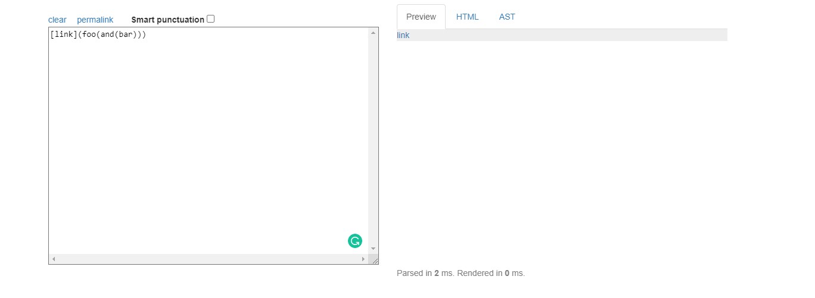This screenshot has height=298, width=815.
Task: Switch to the Preview tab
Action: pyautogui.click(x=421, y=17)
